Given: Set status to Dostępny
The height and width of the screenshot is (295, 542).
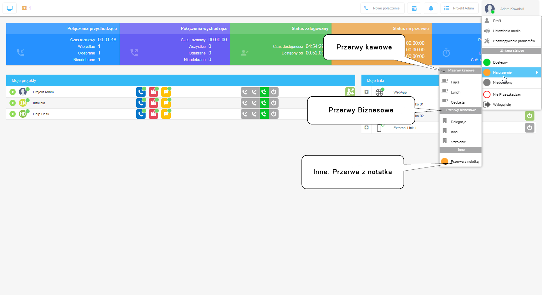Looking at the screenshot, I should coord(511,62).
